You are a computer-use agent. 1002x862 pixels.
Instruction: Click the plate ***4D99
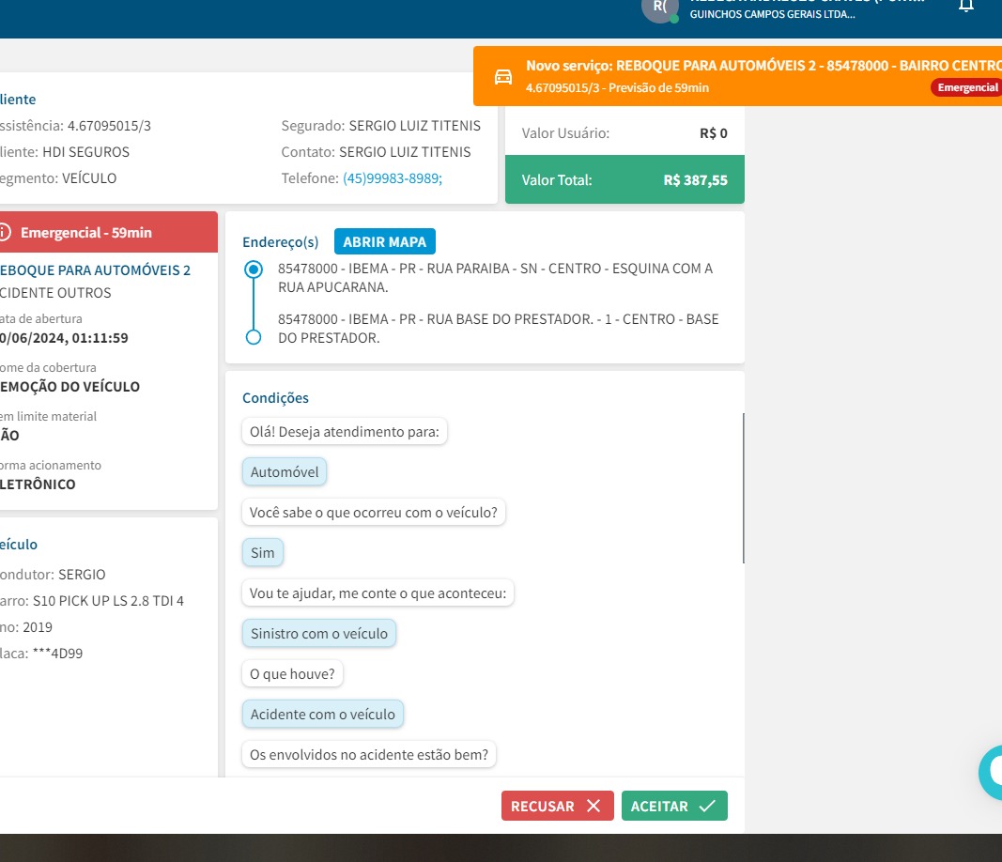pyautogui.click(x=57, y=653)
